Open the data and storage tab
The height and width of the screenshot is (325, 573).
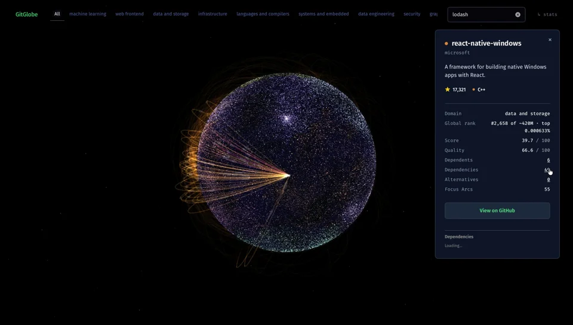pos(171,14)
